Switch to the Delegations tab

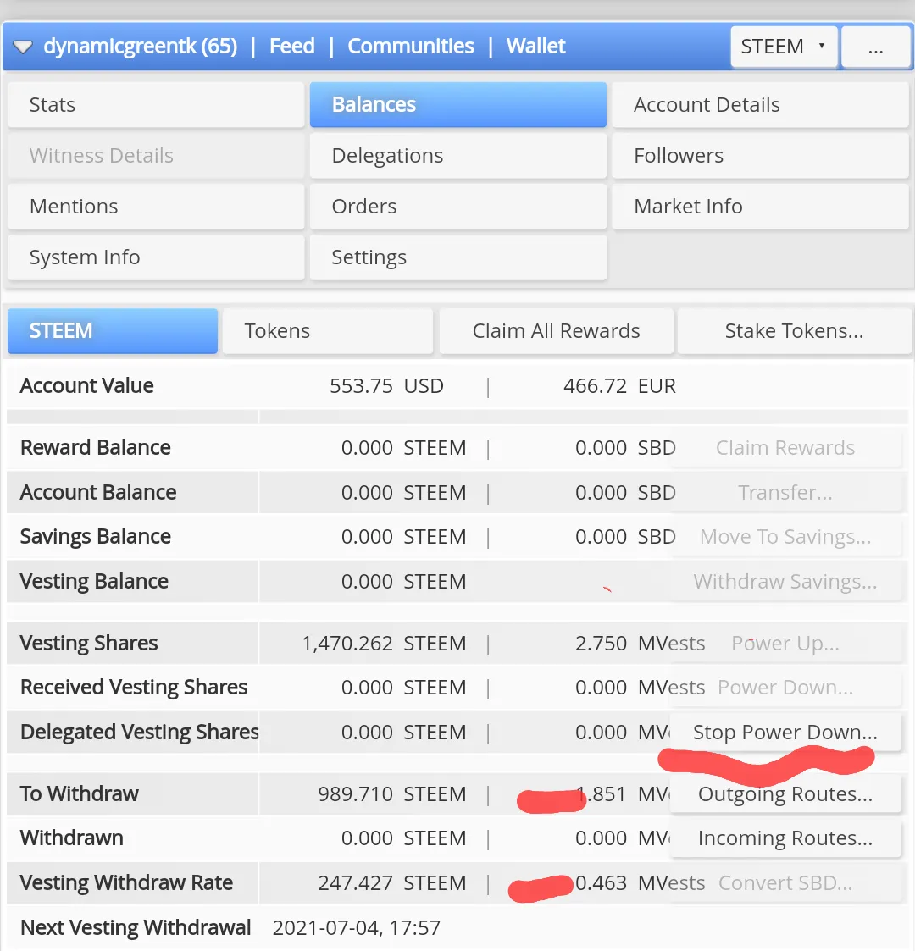pos(458,156)
